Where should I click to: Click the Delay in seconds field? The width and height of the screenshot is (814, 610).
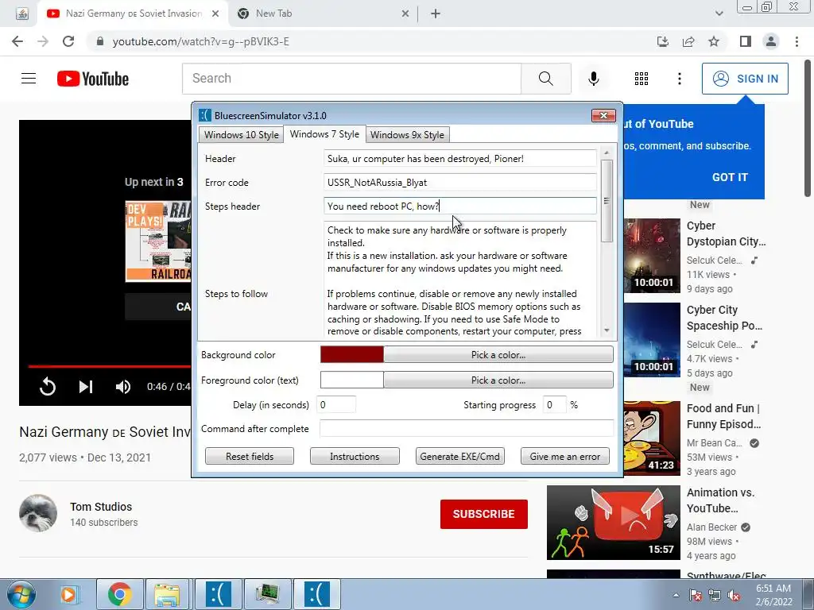(x=336, y=404)
